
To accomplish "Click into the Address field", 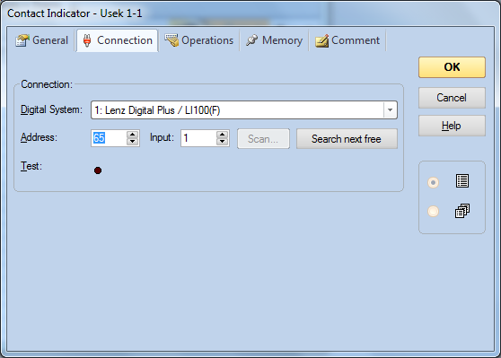I will pyautogui.click(x=109, y=138).
